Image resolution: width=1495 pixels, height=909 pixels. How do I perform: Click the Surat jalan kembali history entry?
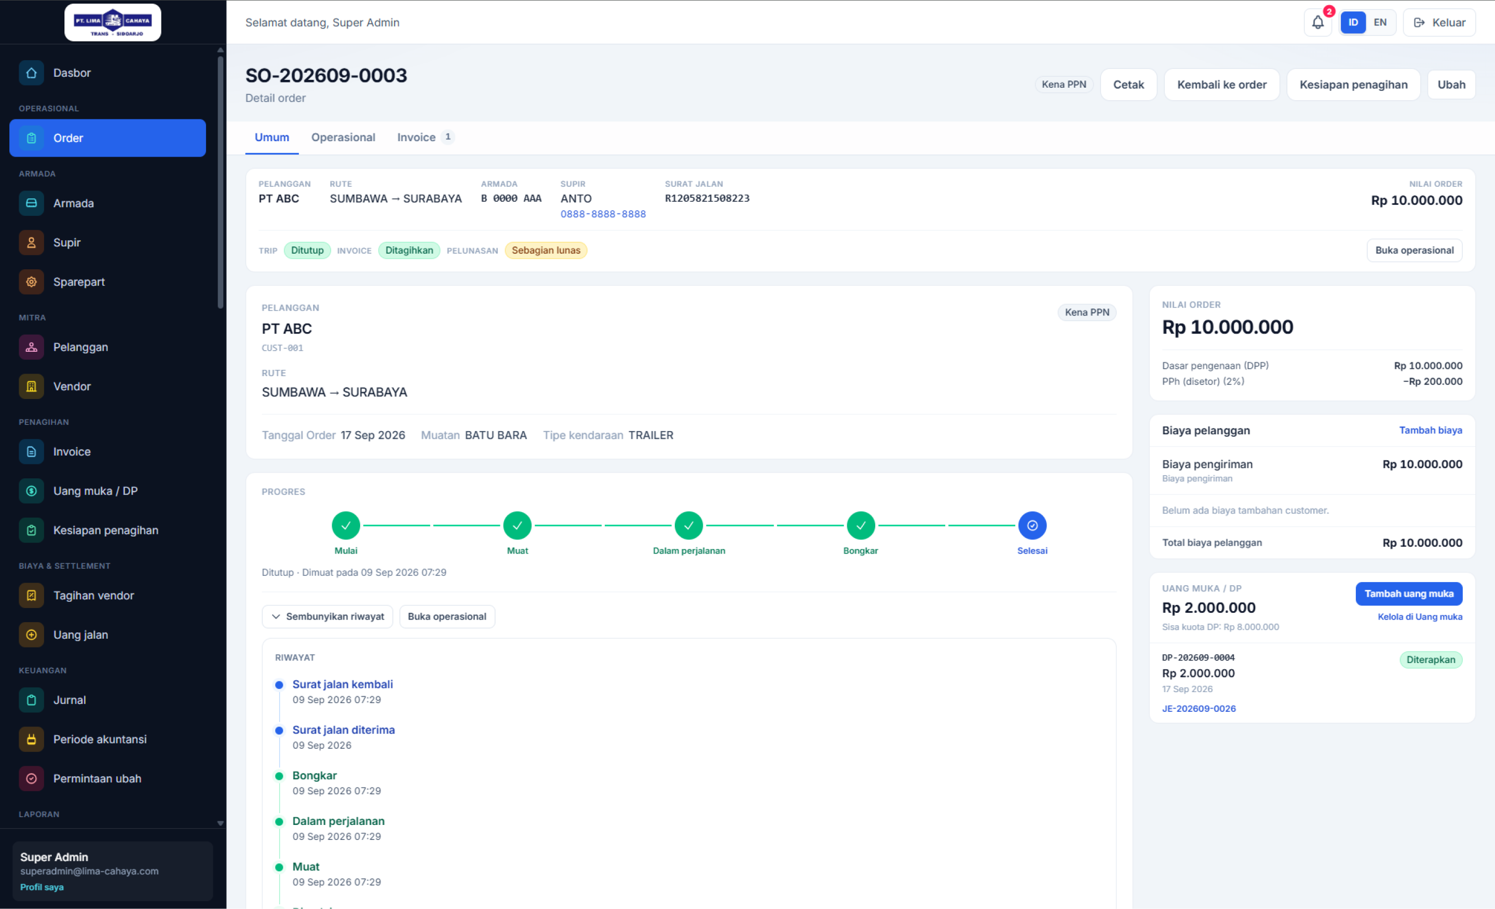(x=343, y=685)
